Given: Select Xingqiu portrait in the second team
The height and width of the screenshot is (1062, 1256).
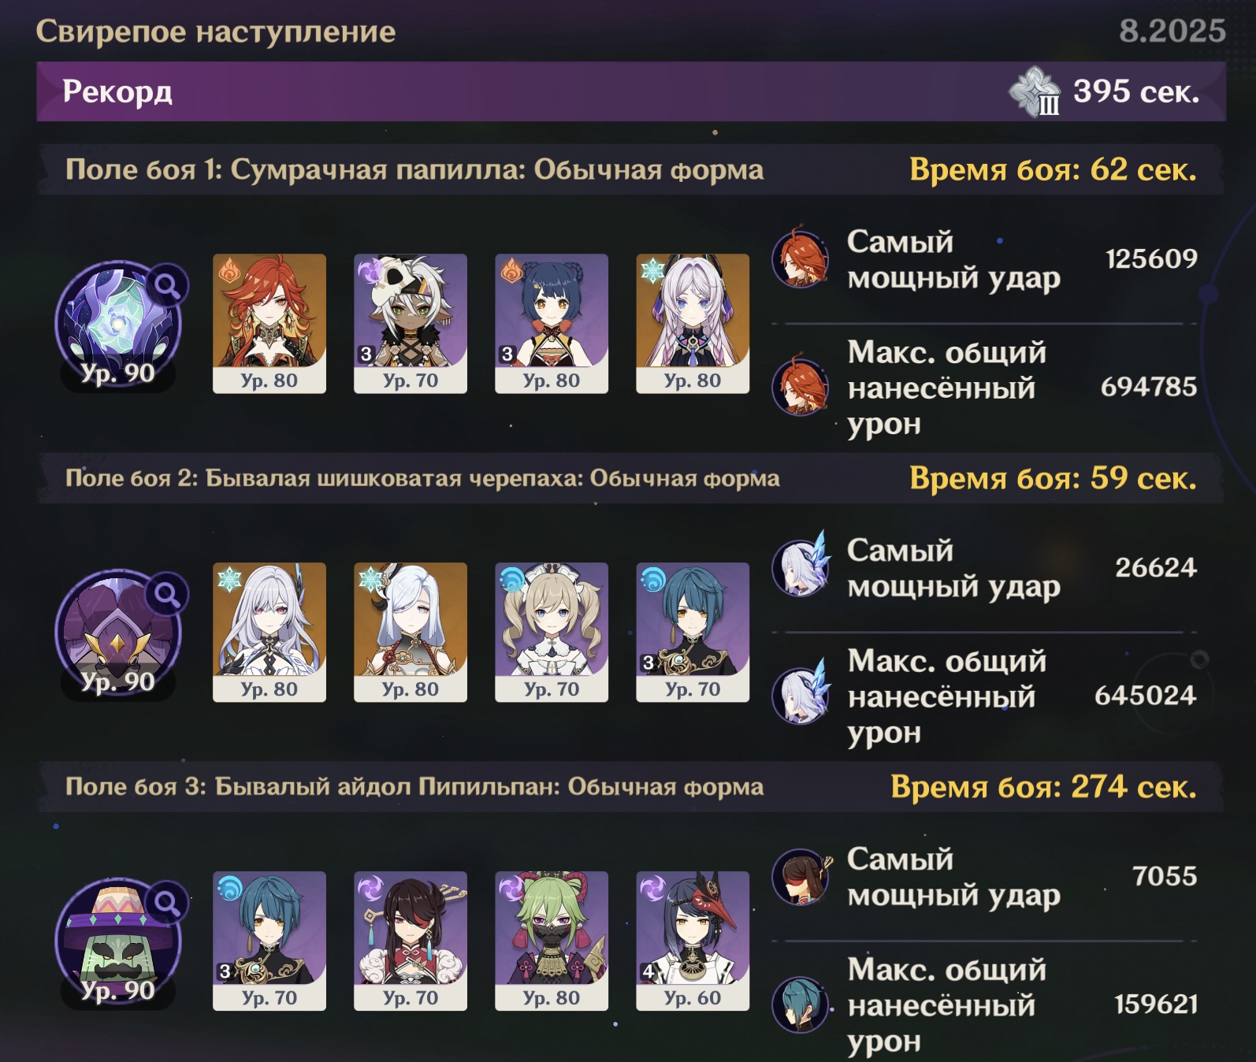Looking at the screenshot, I should (x=693, y=632).
